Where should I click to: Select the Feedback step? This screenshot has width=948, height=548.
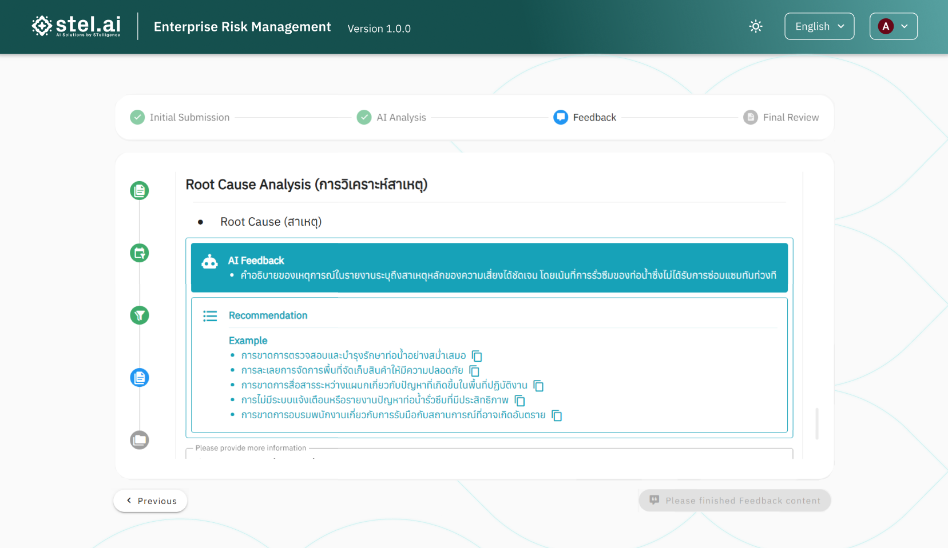pos(585,117)
